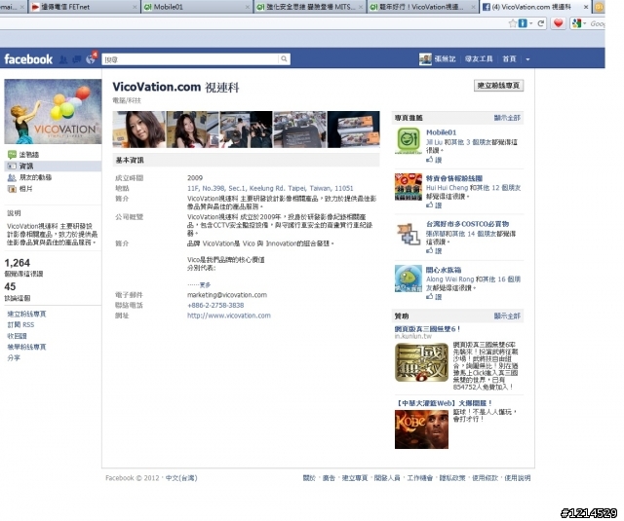Click the search magnifier button
The height and width of the screenshot is (521, 624).
coord(284,58)
